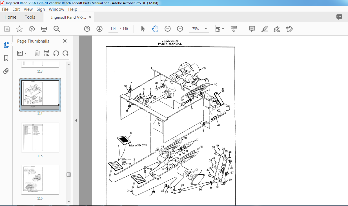Select page 113 thumbnail
The width and height of the screenshot is (348, 206).
(40, 64)
